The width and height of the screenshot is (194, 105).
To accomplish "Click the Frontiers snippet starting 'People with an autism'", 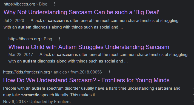I will (x=92, y=92).
